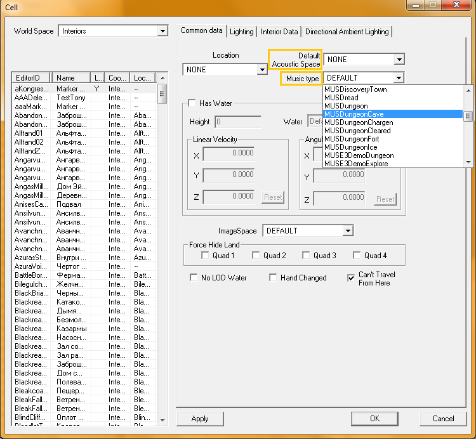Screen dimensions: 476x439
Task: Sort cells by EditorID column header
Action: (31, 78)
